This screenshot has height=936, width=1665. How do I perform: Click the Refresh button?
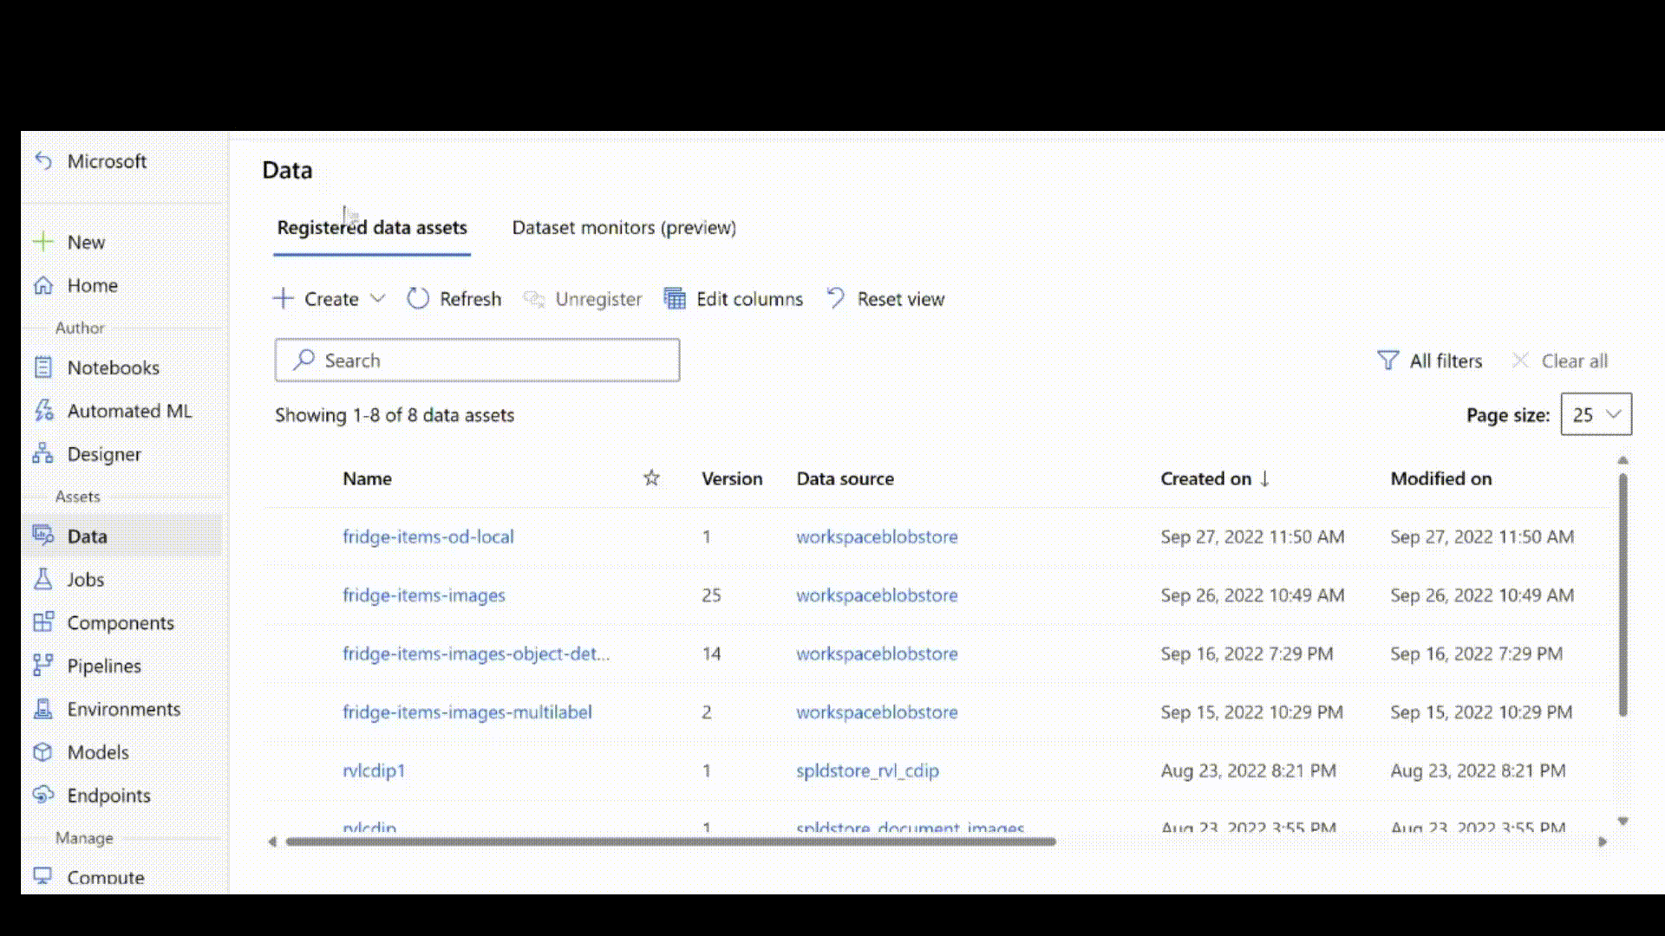click(x=454, y=298)
